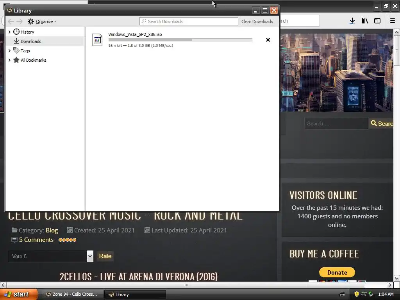The height and width of the screenshot is (300, 400).
Task: Click vertical scrollbar up arrow
Action: point(396,32)
